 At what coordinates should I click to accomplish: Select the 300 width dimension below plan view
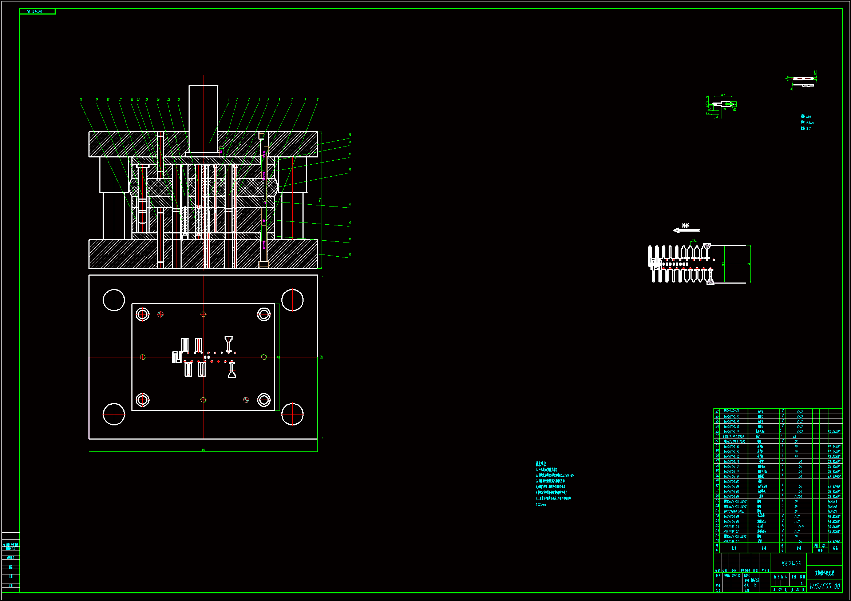point(203,450)
